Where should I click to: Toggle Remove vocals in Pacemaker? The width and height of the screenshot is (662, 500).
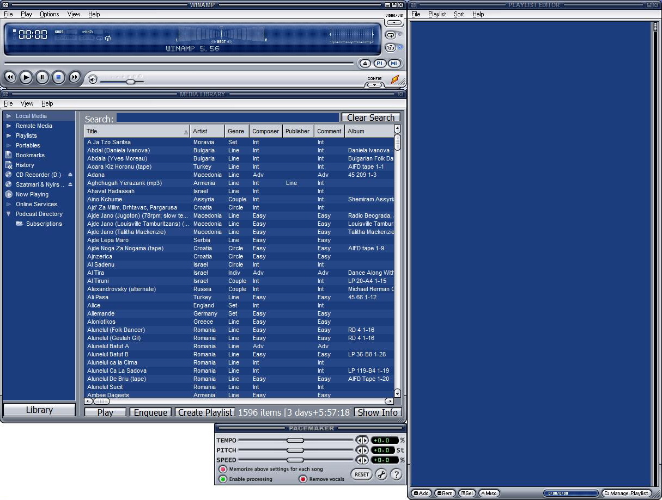(303, 479)
